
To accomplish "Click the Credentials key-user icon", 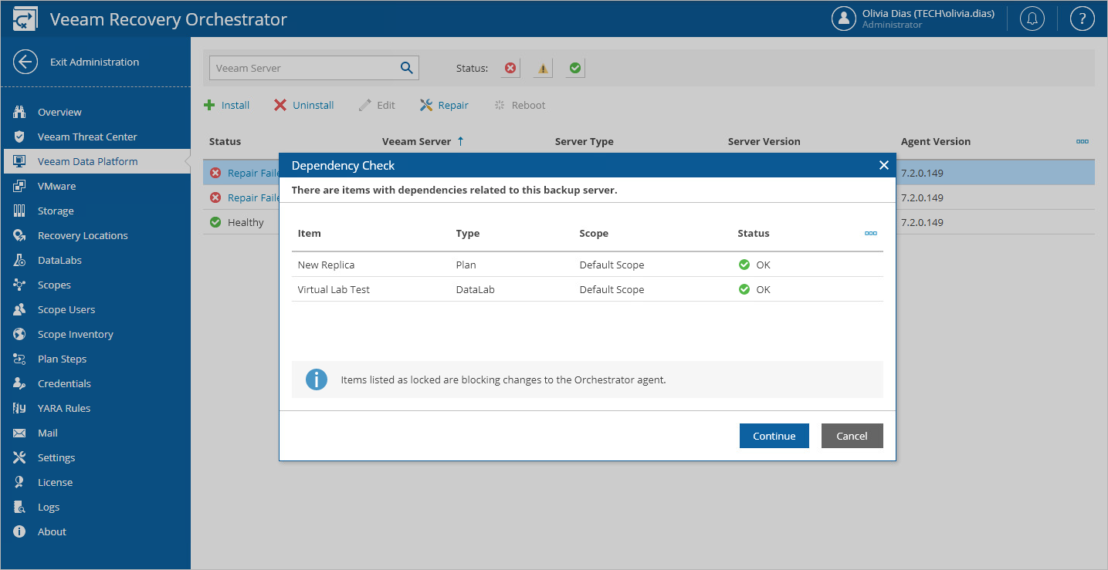I will pyautogui.click(x=20, y=383).
